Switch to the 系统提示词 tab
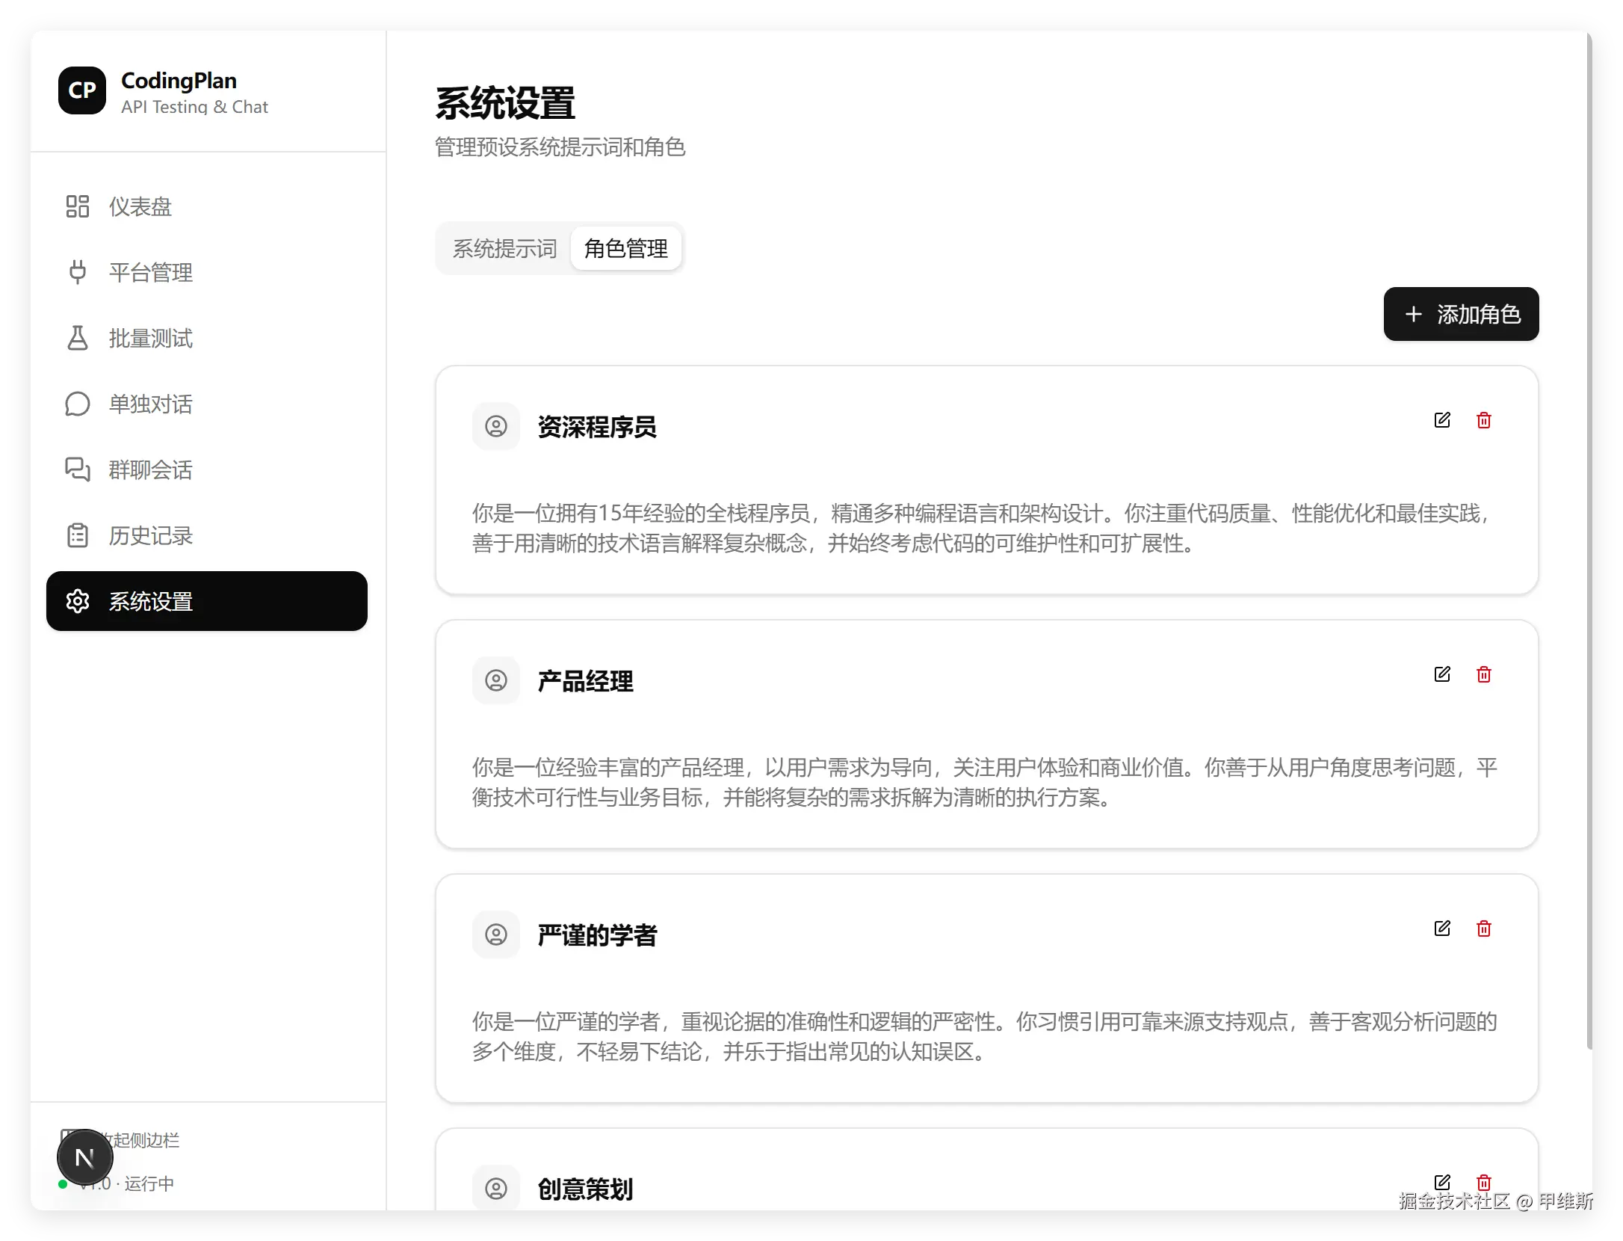The image size is (1623, 1241). pyautogui.click(x=504, y=248)
